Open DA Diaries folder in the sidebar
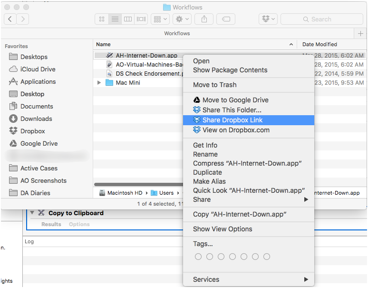368x288 pixels. click(x=29, y=193)
